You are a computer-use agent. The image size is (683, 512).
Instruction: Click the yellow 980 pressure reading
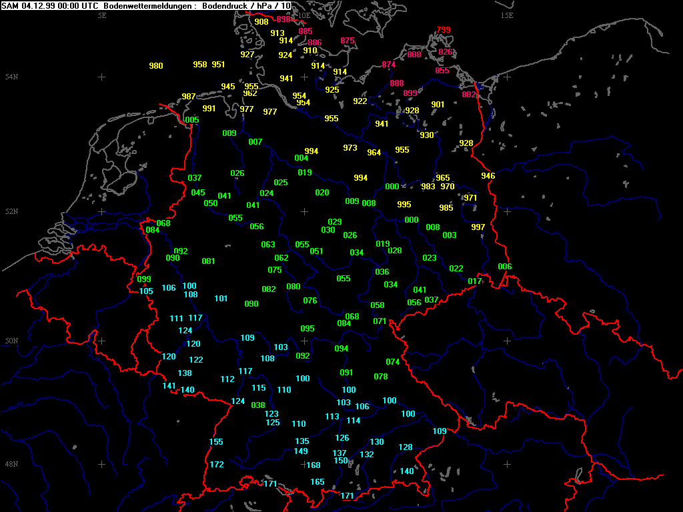[x=156, y=66]
